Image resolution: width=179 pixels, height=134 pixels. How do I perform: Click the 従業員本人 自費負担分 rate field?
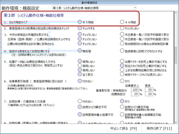[134, 94]
